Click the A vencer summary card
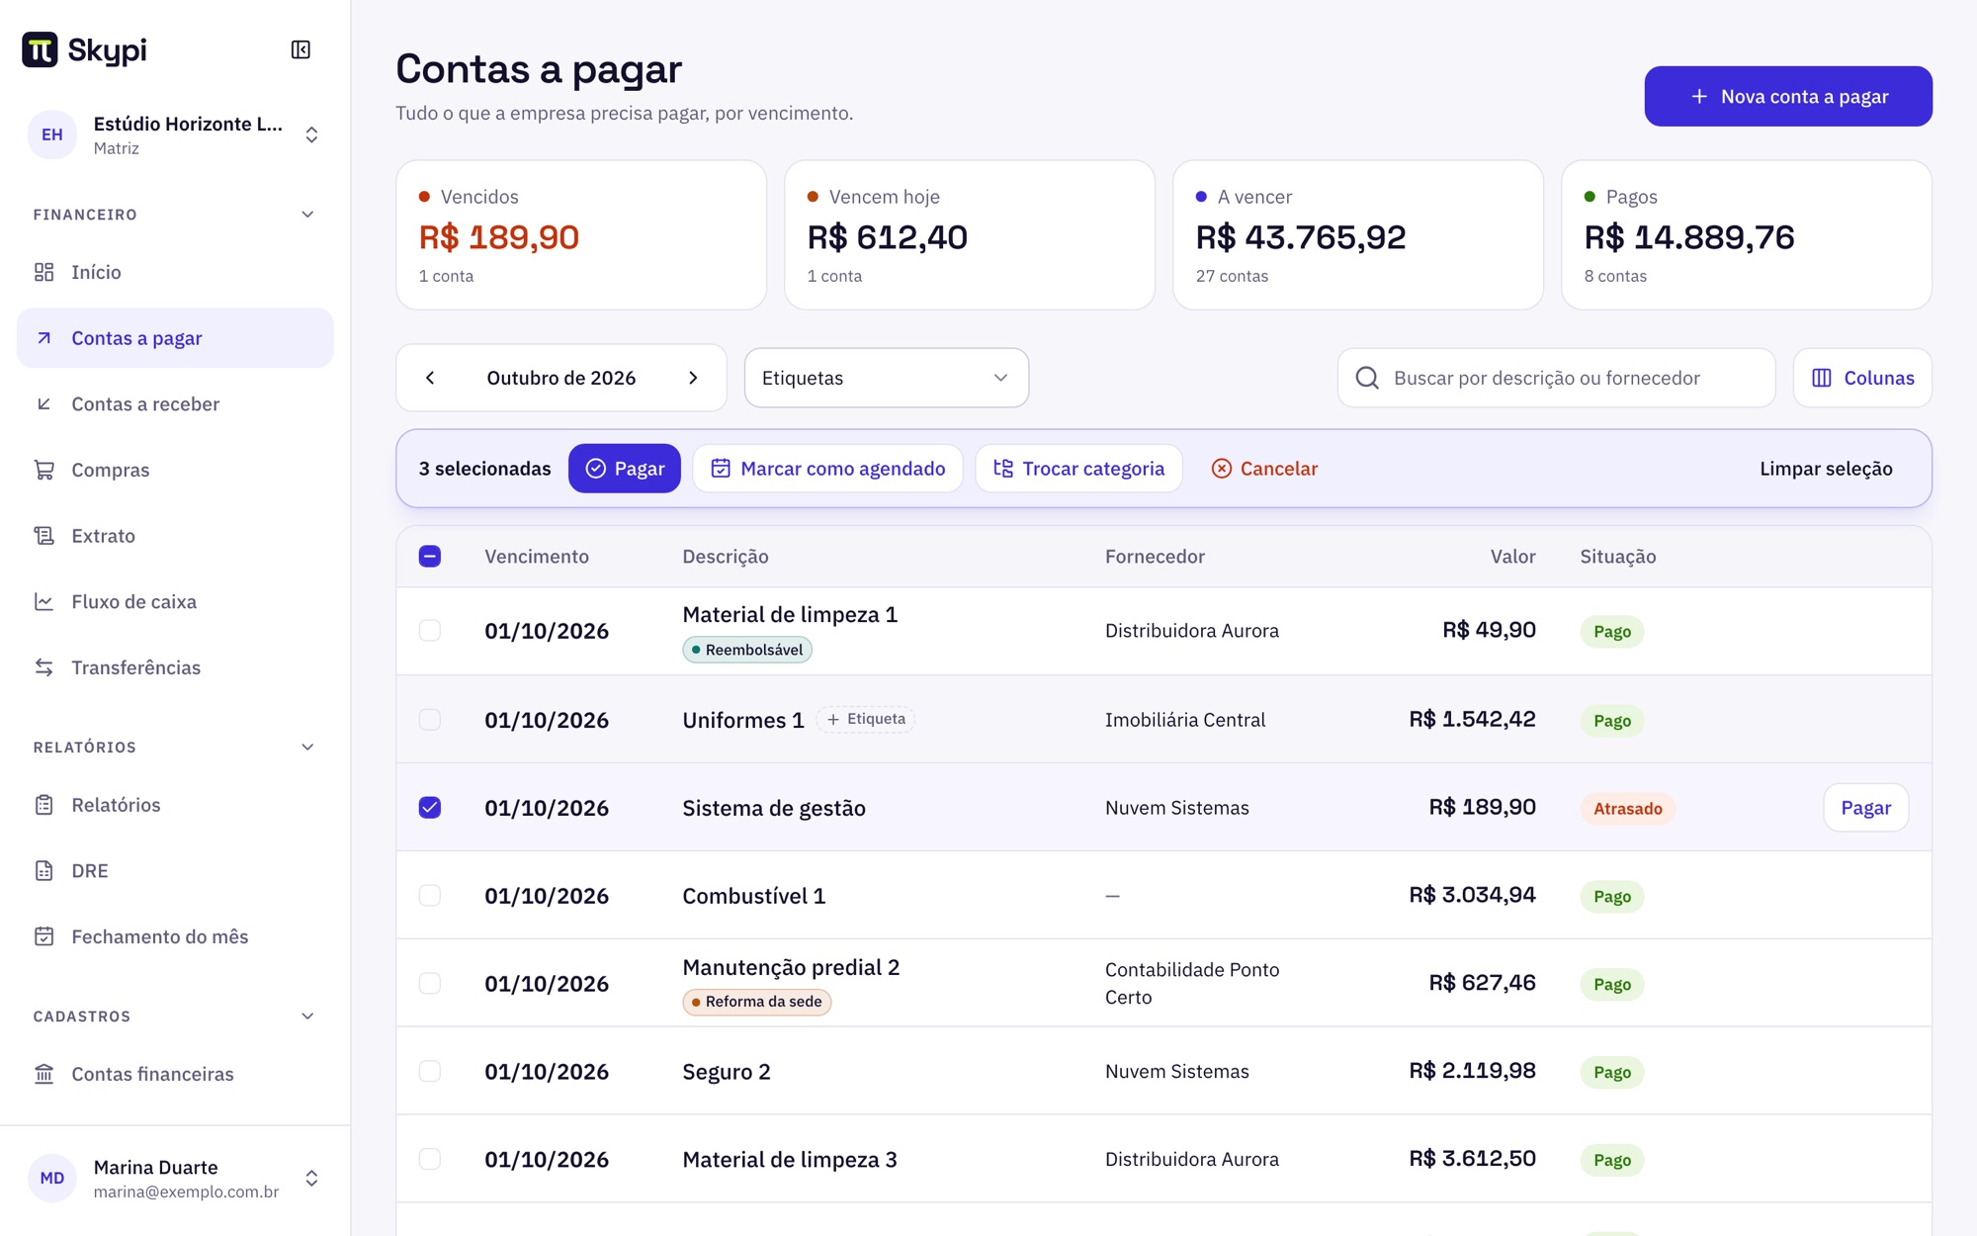1977x1236 pixels. pyautogui.click(x=1358, y=235)
